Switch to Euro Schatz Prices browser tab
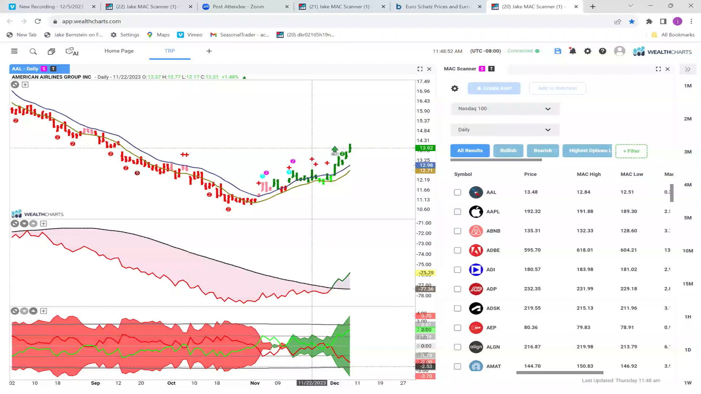Screen dimensions: 701x394 click(x=438, y=7)
